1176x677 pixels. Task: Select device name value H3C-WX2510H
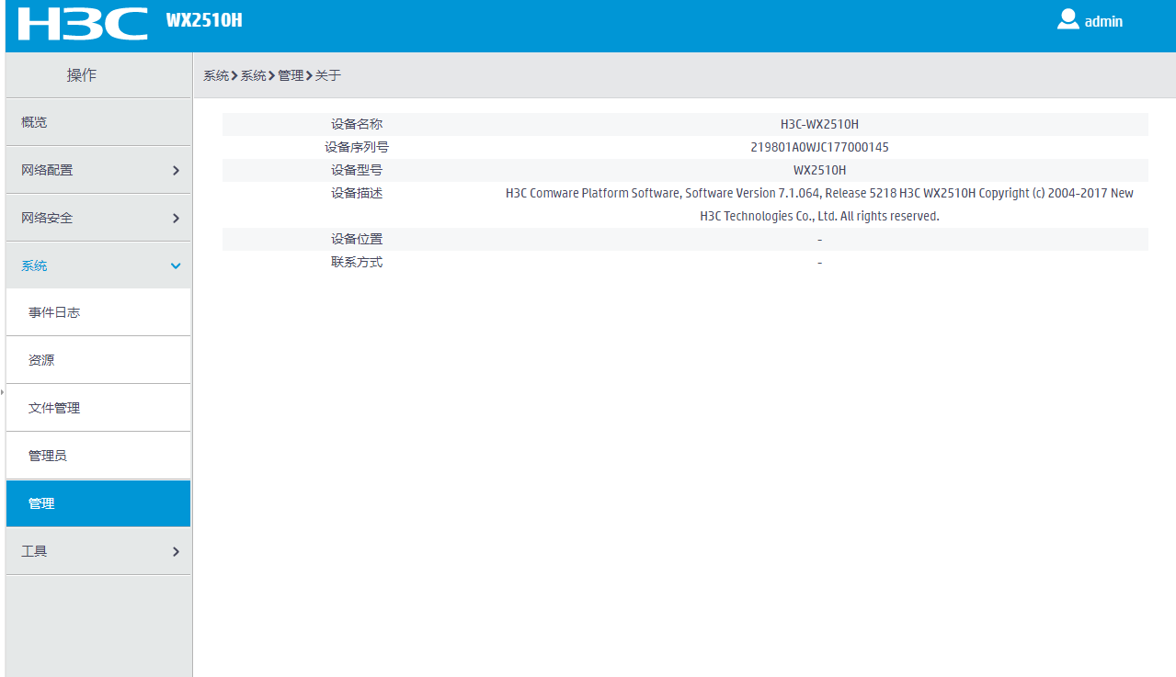[x=819, y=124]
